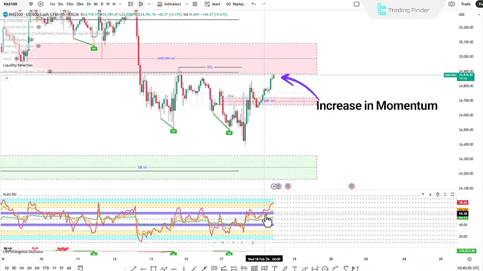Set date range to 5Y
This screenshot has width=483, height=271.
62,268
